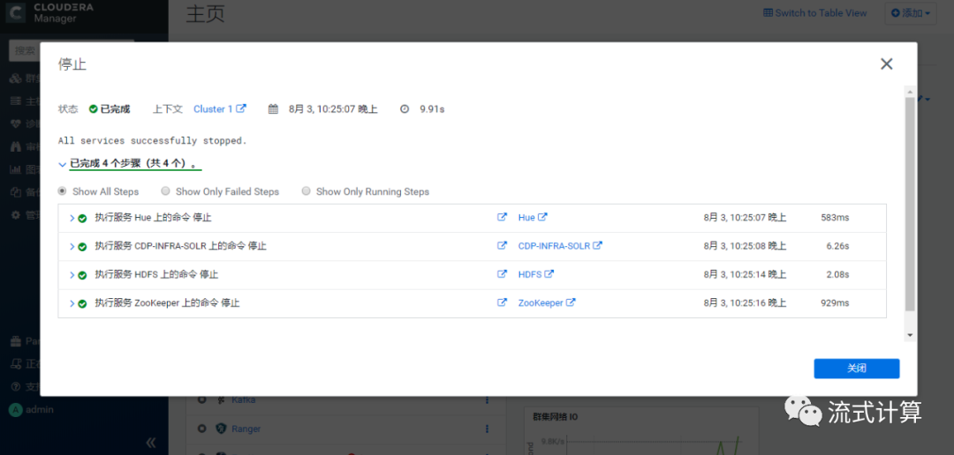Click the status circle icon beside Kafka
Image resolution: width=954 pixels, height=455 pixels.
click(202, 399)
